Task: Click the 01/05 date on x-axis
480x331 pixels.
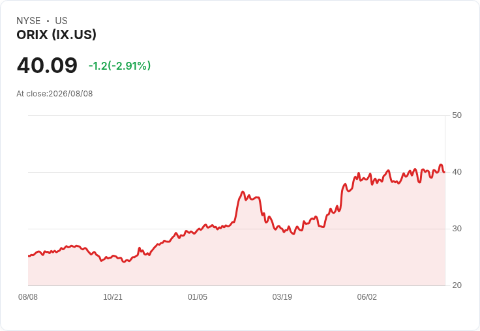Action: click(198, 297)
